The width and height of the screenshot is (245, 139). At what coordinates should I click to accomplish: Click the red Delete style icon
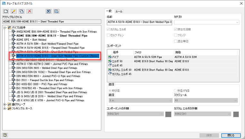point(30,11)
